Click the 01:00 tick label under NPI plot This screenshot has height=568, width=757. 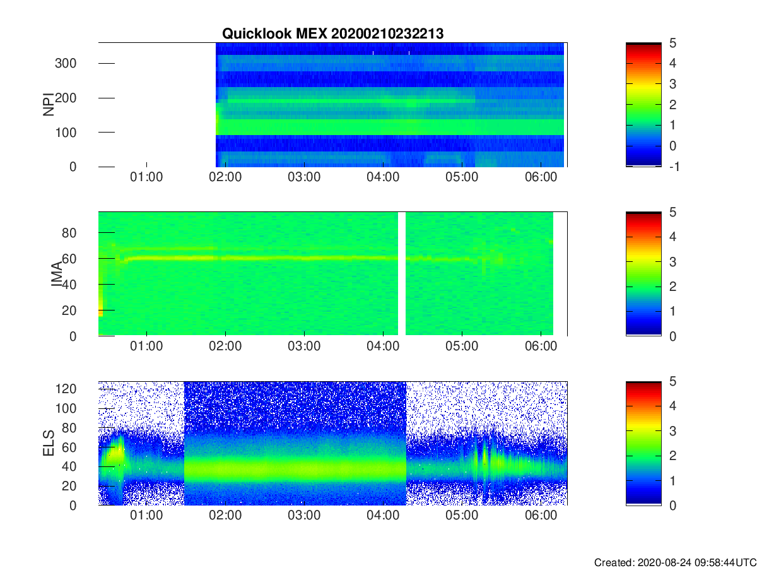(146, 177)
